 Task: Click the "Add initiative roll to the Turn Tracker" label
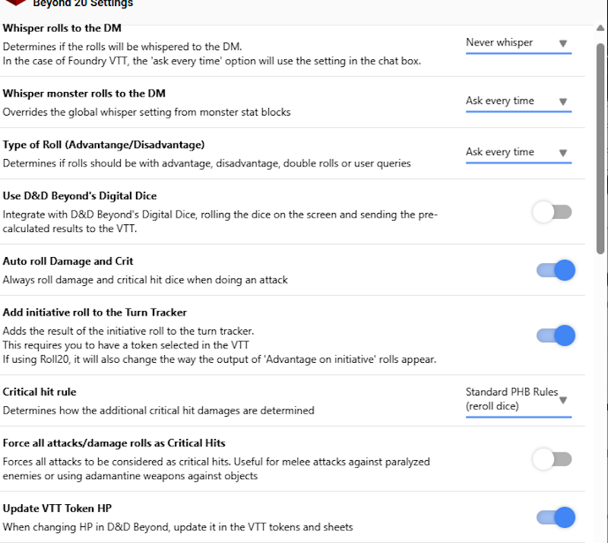tap(95, 313)
